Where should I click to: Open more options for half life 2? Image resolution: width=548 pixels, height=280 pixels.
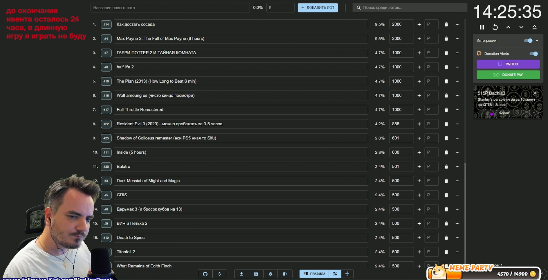click(x=458, y=67)
